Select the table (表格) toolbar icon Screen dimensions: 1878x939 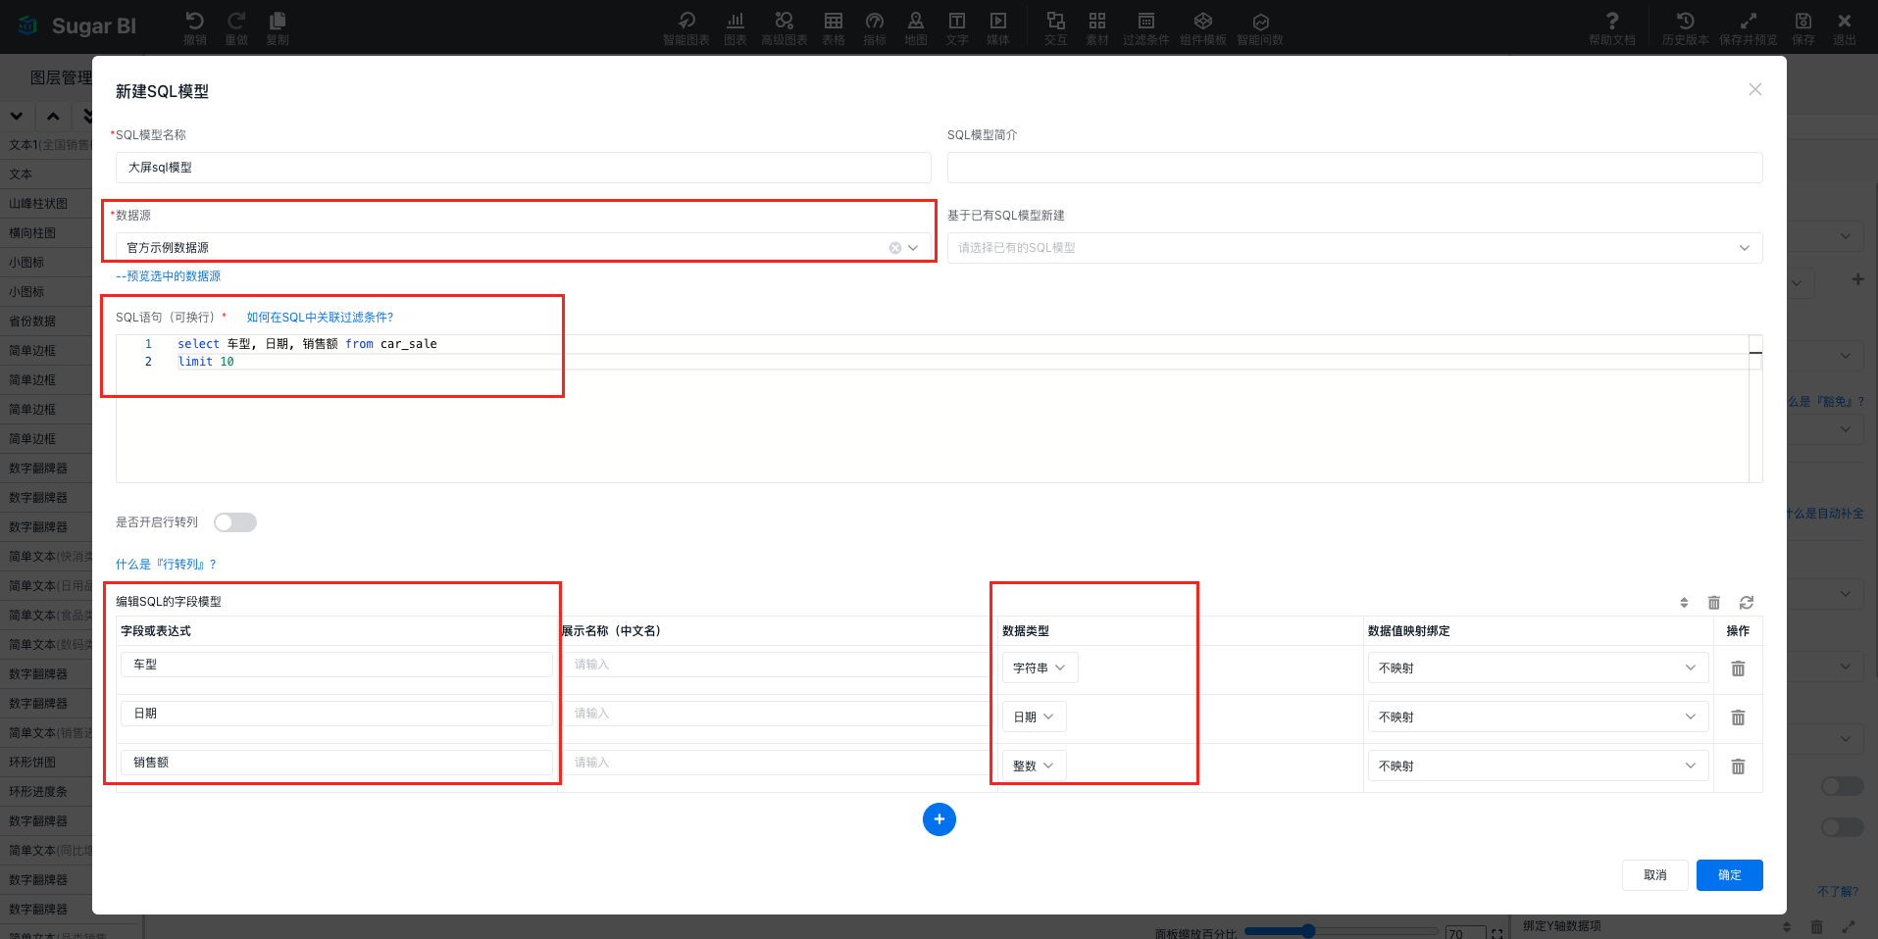(x=834, y=27)
